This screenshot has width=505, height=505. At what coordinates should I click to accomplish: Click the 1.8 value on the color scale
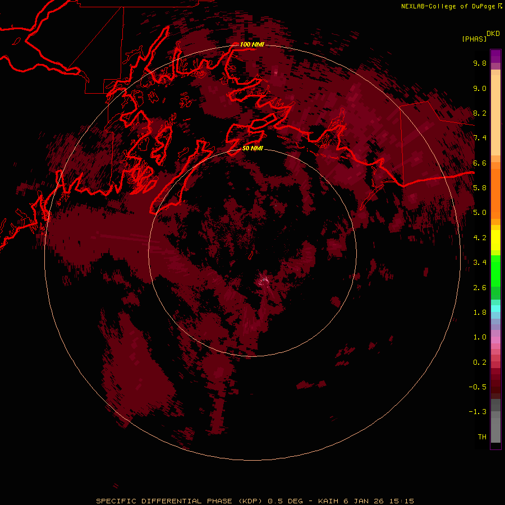[480, 313]
